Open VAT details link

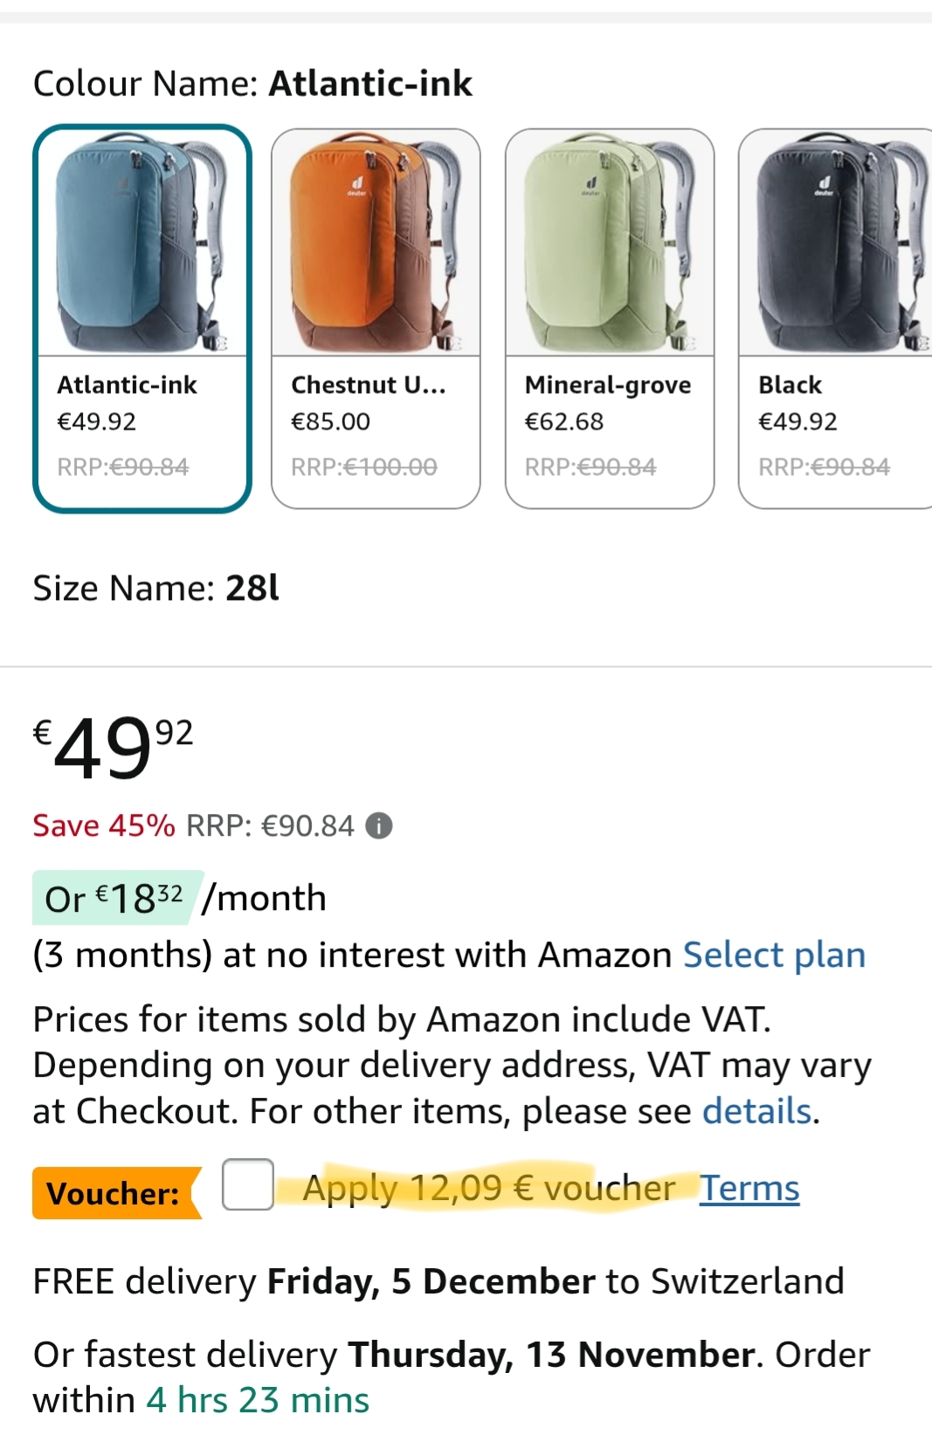click(756, 1111)
